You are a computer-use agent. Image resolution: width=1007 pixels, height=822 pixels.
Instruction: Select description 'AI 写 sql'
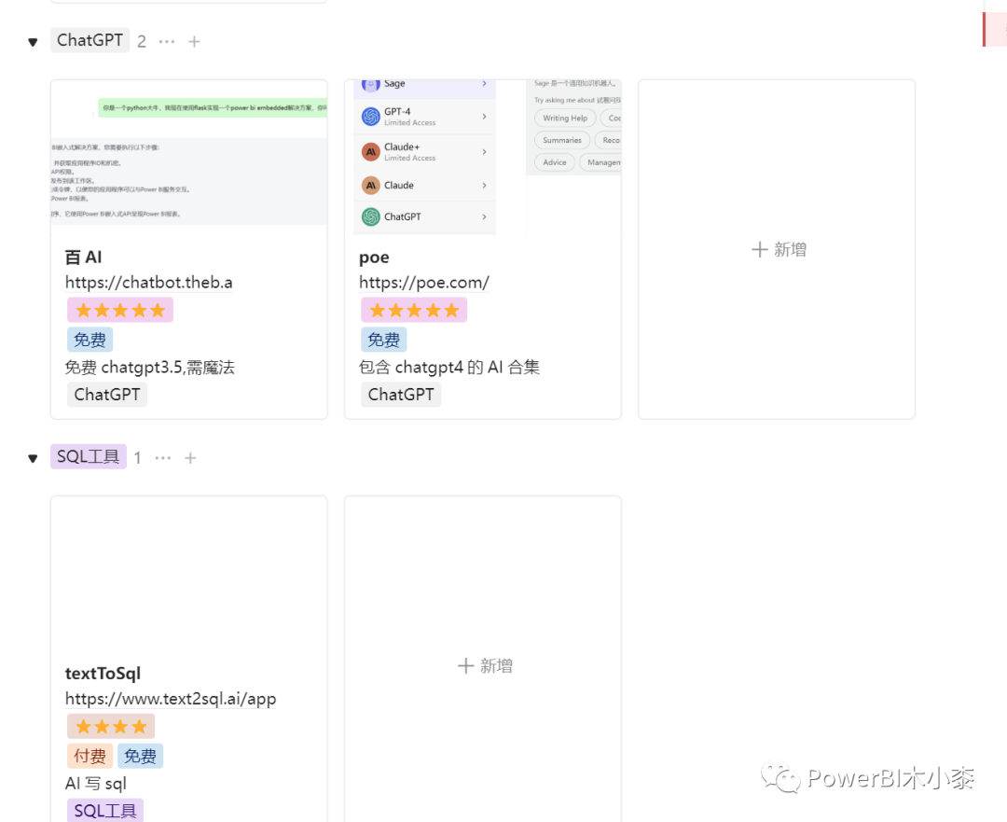point(96,784)
